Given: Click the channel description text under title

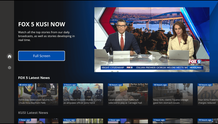Looking at the screenshot, I should pyautogui.click(x=46, y=36).
